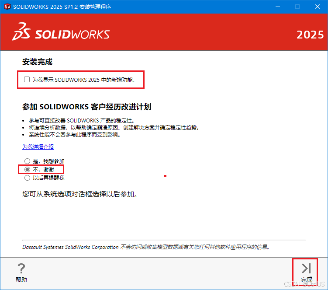Click the Dassault Systemes privacy notice text
Image resolution: width=328 pixels, height=290 pixels.
[146, 247]
